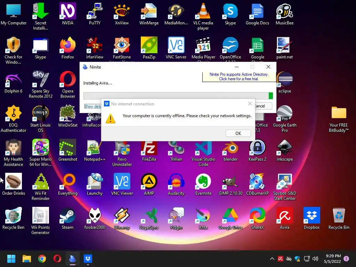Select the Your FREE BitBuddy folder
The image size is (356, 267).
coord(339,119)
